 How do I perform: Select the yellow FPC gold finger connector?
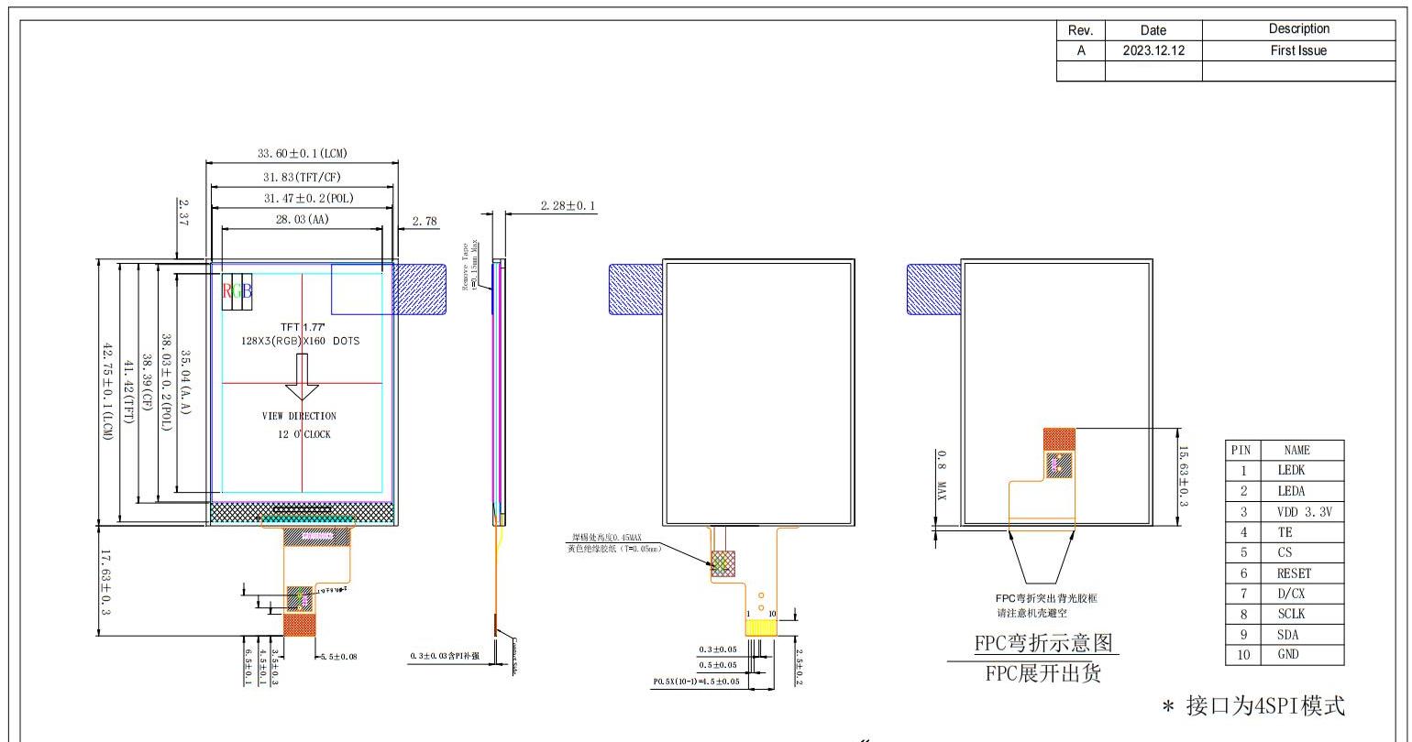tap(761, 627)
